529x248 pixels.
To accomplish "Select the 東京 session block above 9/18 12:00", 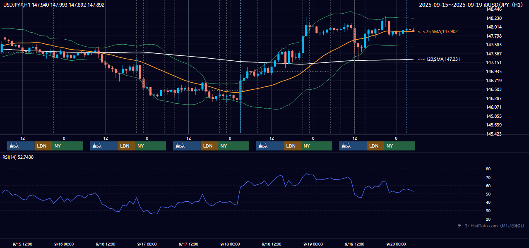I will [270, 146].
